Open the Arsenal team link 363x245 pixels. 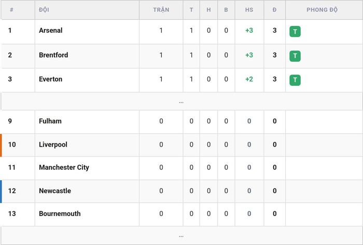coord(50,31)
